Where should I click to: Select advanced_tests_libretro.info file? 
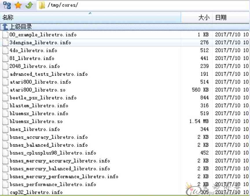coord(49,74)
